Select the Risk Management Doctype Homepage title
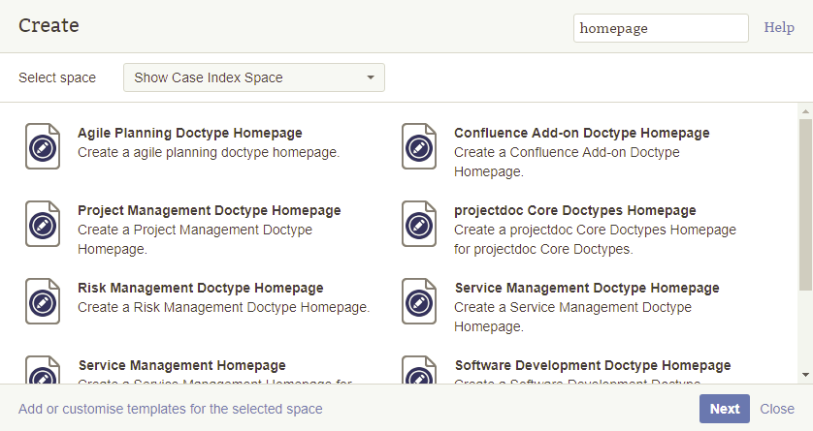 (x=200, y=288)
